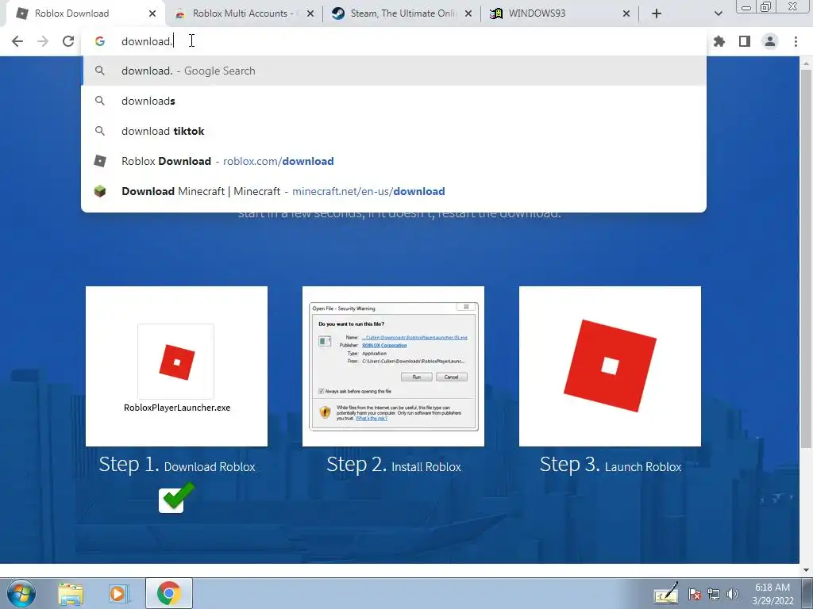Open the Chrome profile avatar icon
Screen dimensions: 813x609
pyautogui.click(x=770, y=41)
